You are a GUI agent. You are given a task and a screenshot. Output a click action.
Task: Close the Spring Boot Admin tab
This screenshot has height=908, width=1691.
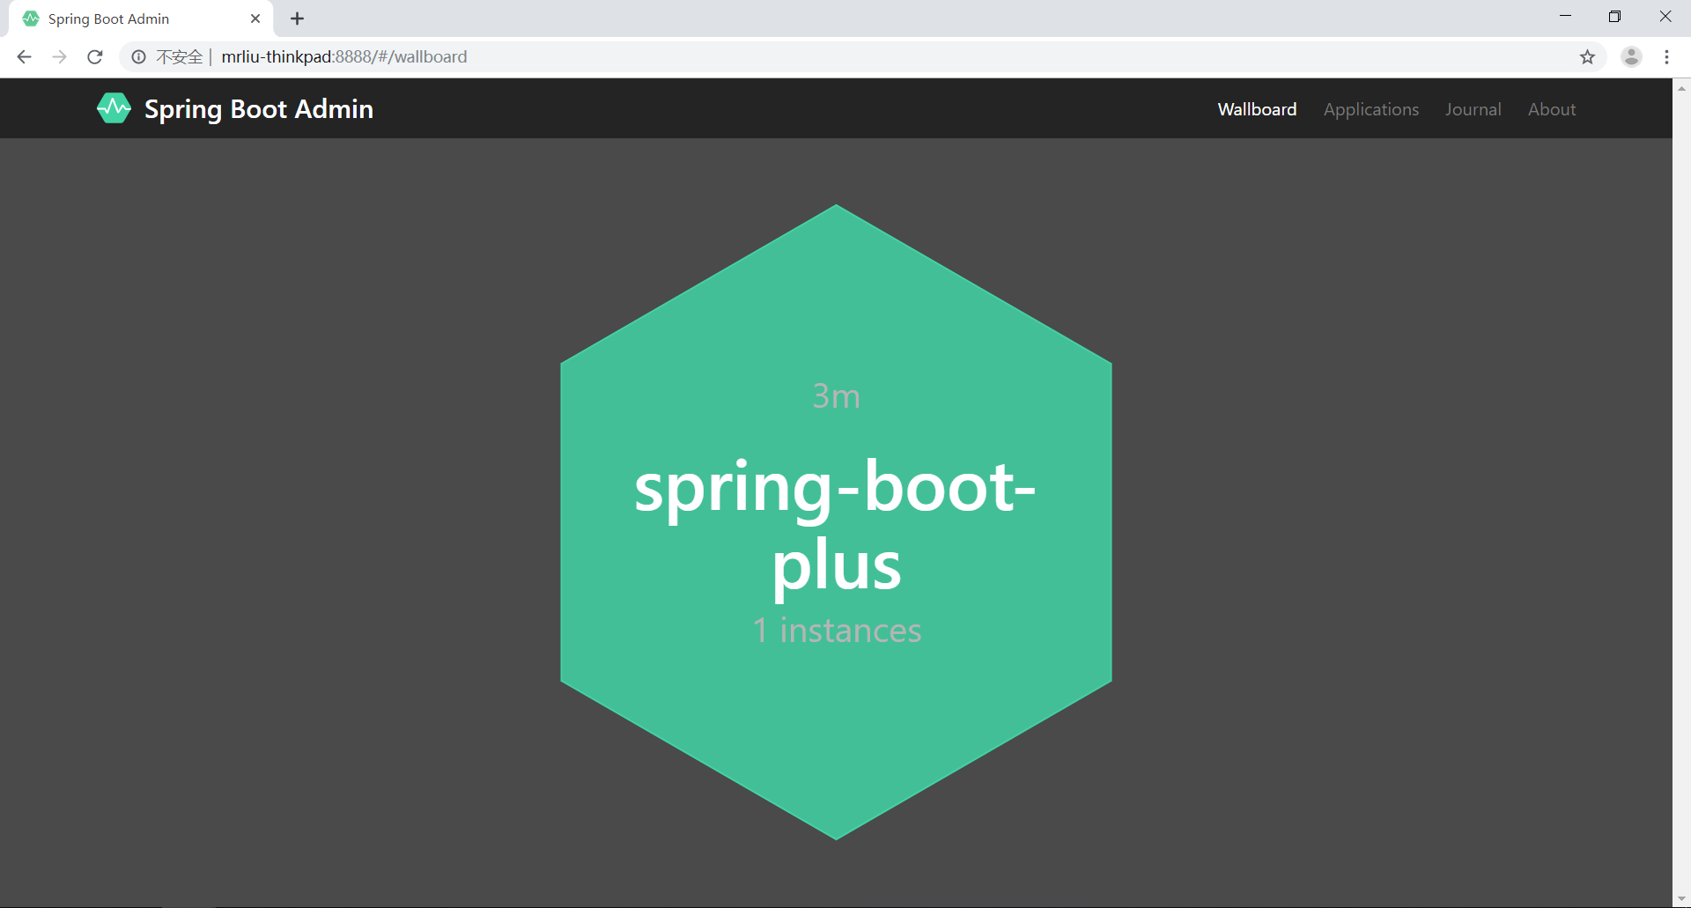(255, 18)
